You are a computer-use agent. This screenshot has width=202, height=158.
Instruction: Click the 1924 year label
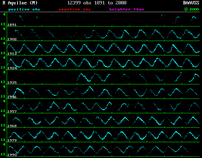pos(12,68)
